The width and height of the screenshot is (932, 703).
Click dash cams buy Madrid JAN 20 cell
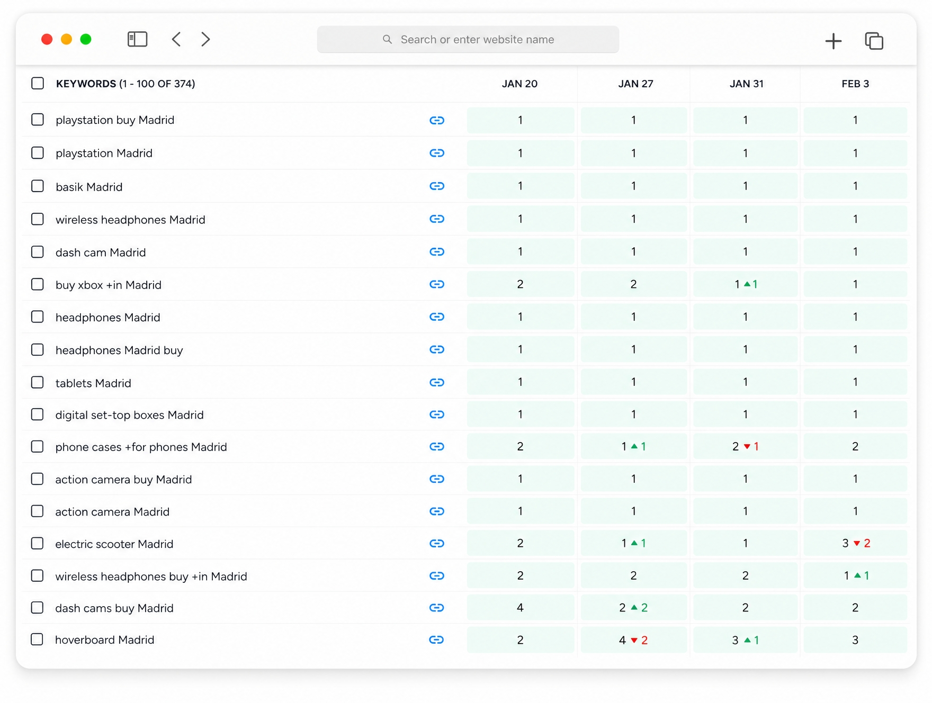tap(520, 608)
